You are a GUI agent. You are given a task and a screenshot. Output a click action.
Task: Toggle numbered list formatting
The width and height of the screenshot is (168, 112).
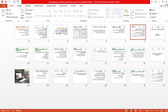pyautogui.click(x=69, y=11)
